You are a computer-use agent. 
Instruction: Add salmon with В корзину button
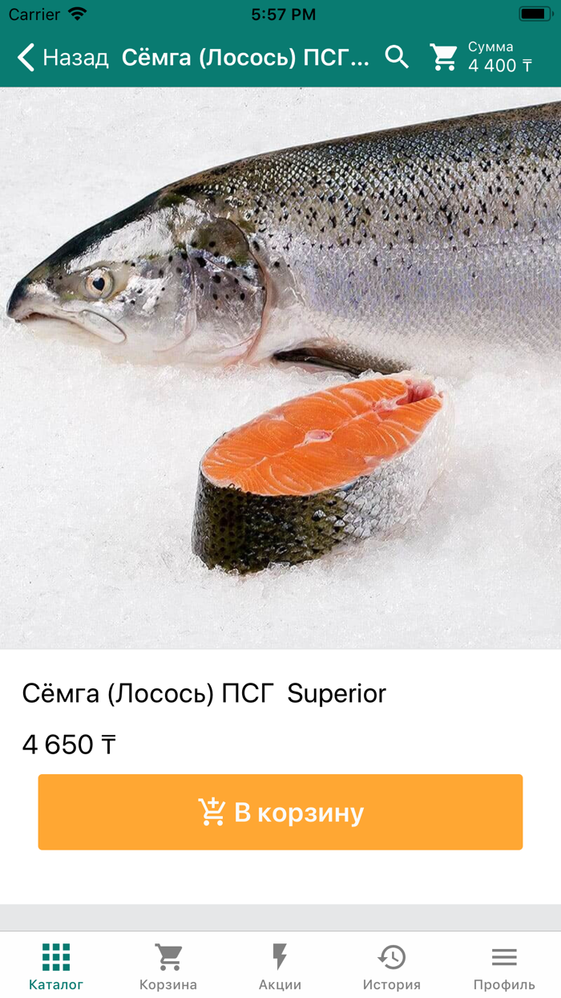tap(280, 812)
